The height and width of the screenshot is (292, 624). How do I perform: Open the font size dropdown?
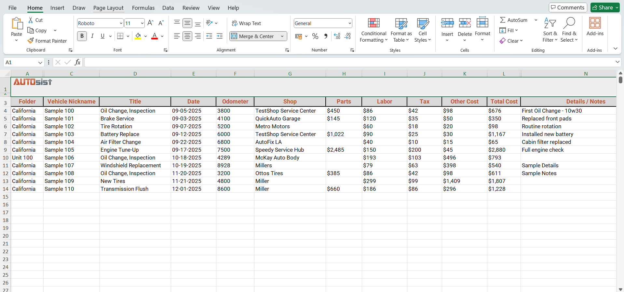tap(142, 23)
